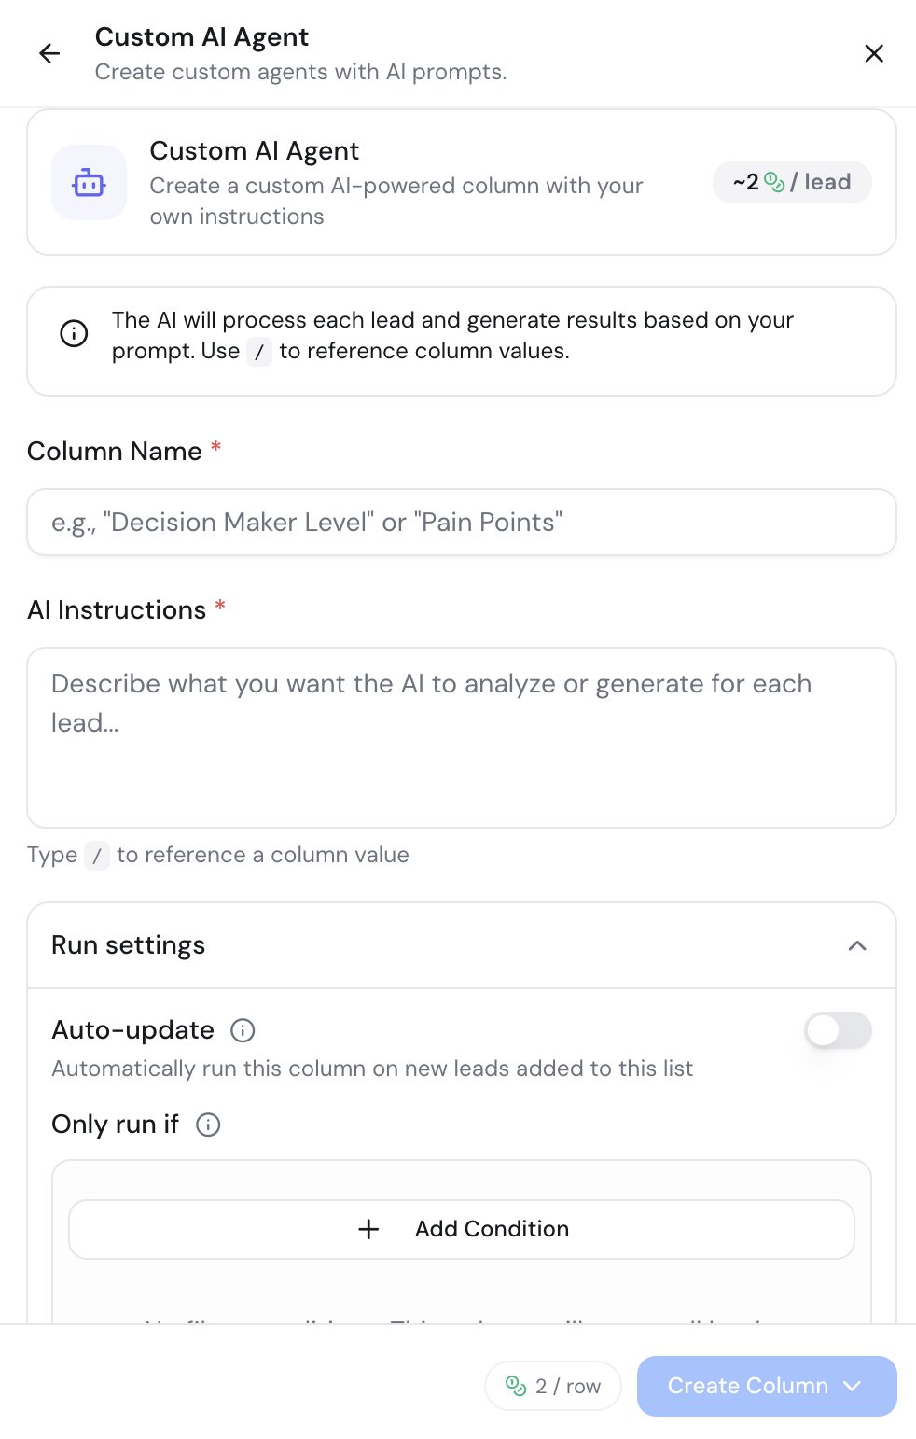Open the Create Column dropdown chevron

(x=852, y=1386)
